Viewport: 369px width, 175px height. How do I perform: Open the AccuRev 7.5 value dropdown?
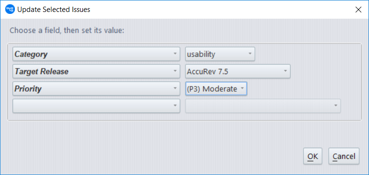tap(238, 71)
